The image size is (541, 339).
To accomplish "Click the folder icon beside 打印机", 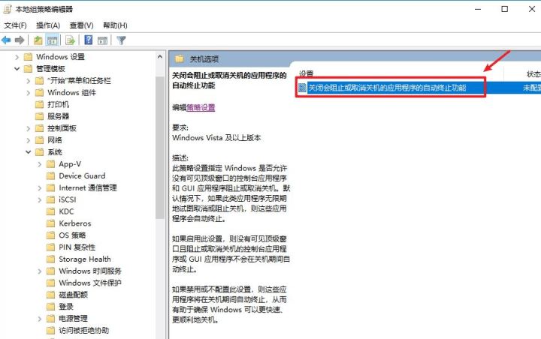I will (x=40, y=104).
